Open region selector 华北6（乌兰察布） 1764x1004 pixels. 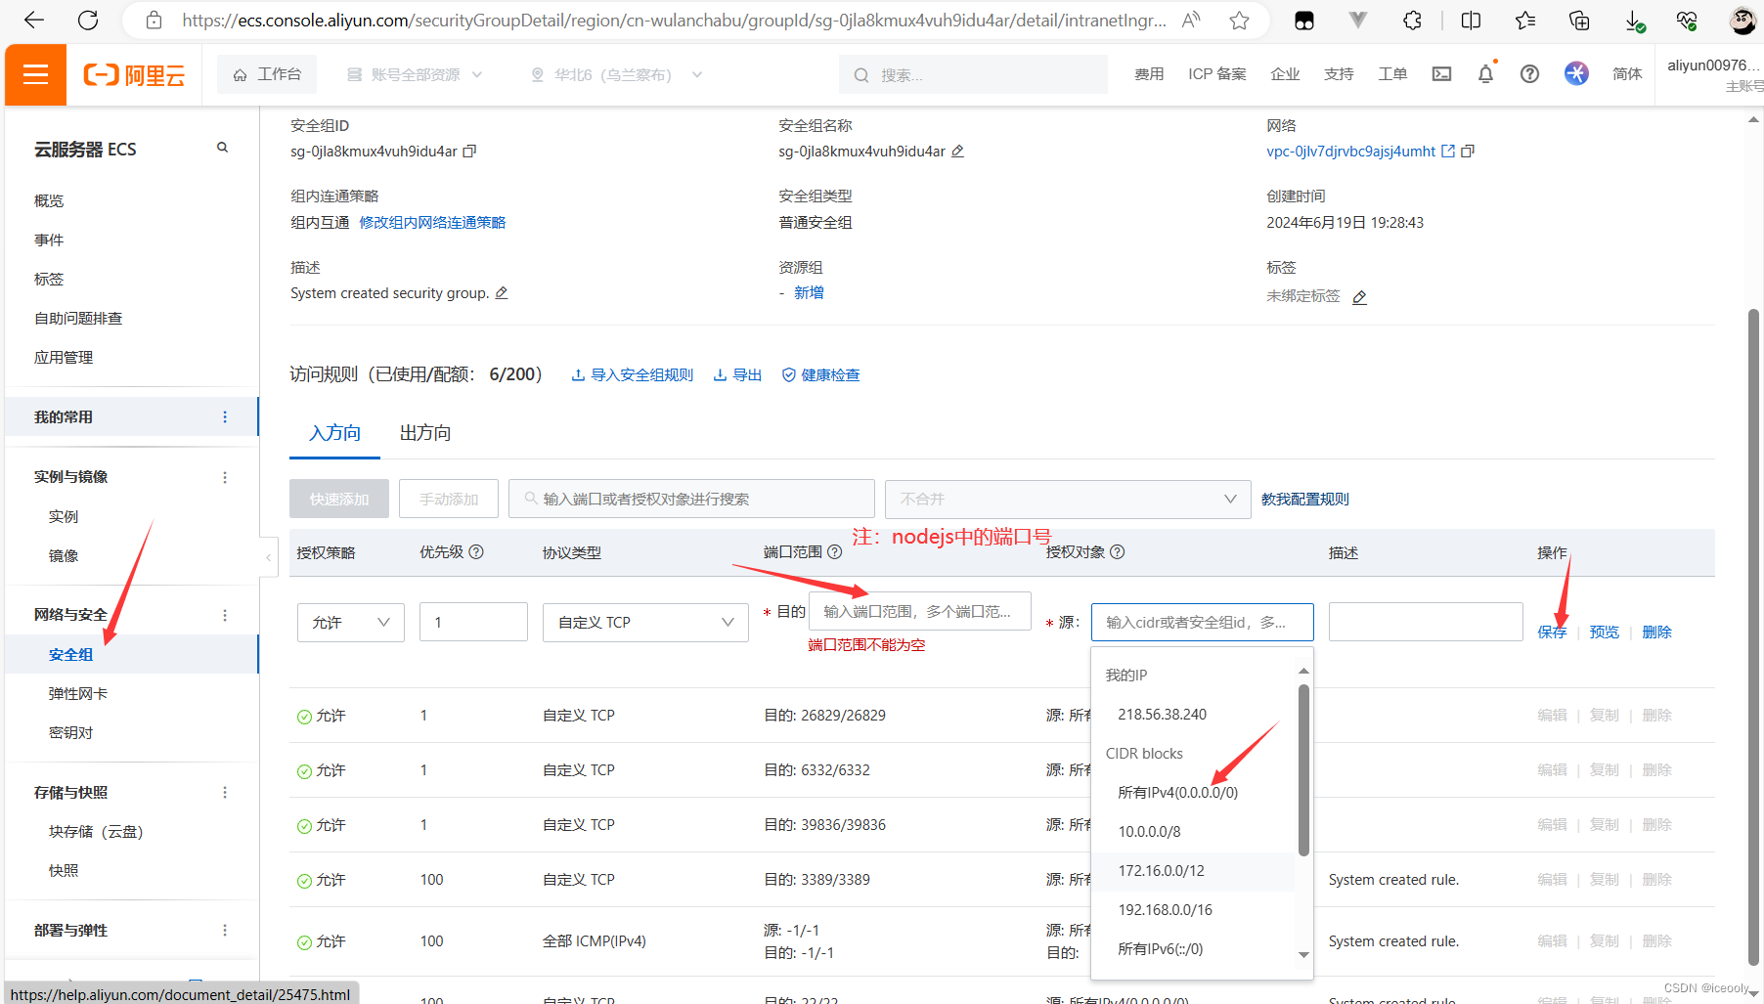(x=616, y=74)
